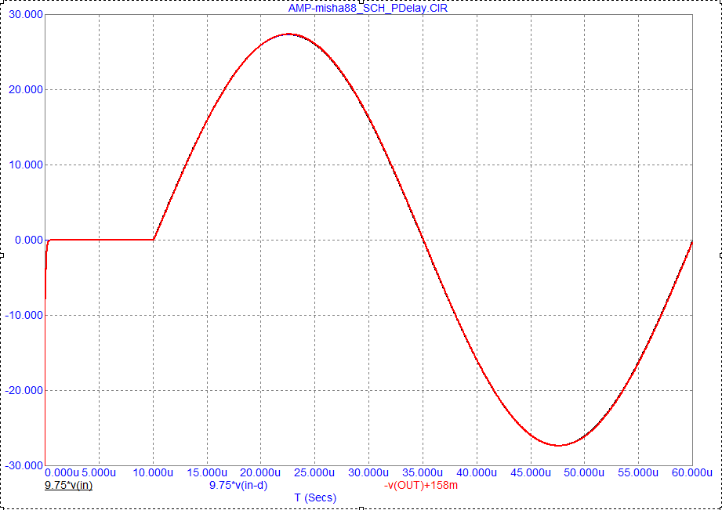722x510 pixels.
Task: Click the 20.000 y-axis value
Action: click(26, 89)
